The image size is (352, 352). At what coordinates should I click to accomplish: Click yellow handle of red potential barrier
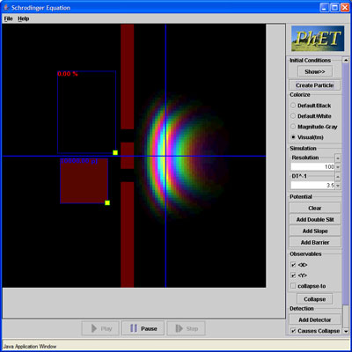pyautogui.click(x=107, y=202)
